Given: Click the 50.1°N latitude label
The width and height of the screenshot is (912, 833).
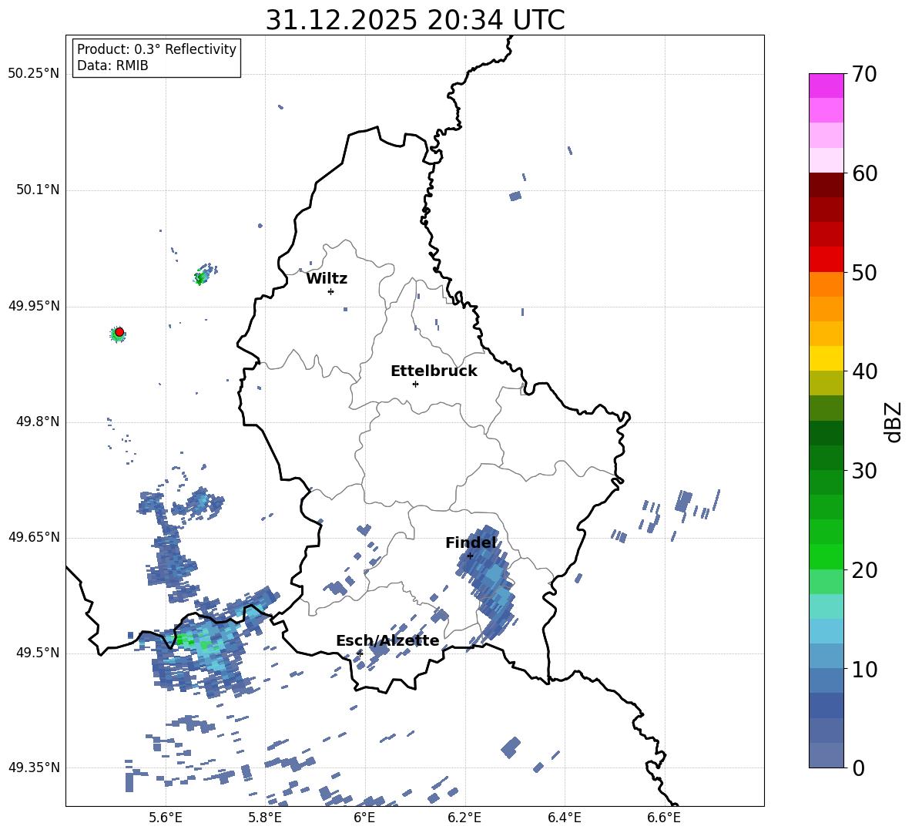Looking at the screenshot, I should coord(38,190).
